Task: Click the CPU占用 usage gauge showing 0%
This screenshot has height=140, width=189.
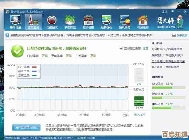Action: pos(139,76)
